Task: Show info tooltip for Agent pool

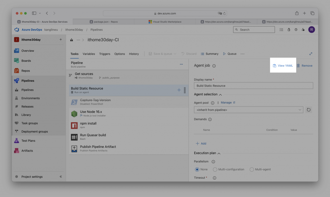Action: coord(213,103)
